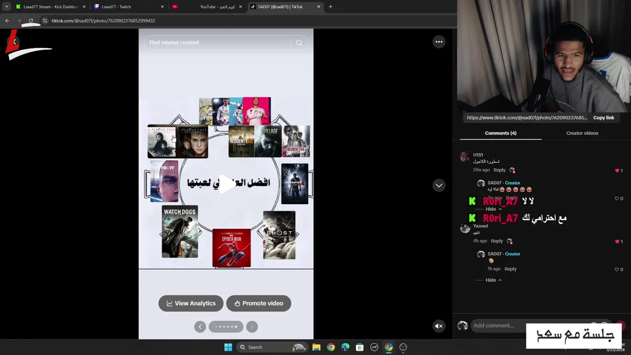
Task: Reply to Yazeed's comment
Action: [x=497, y=241]
